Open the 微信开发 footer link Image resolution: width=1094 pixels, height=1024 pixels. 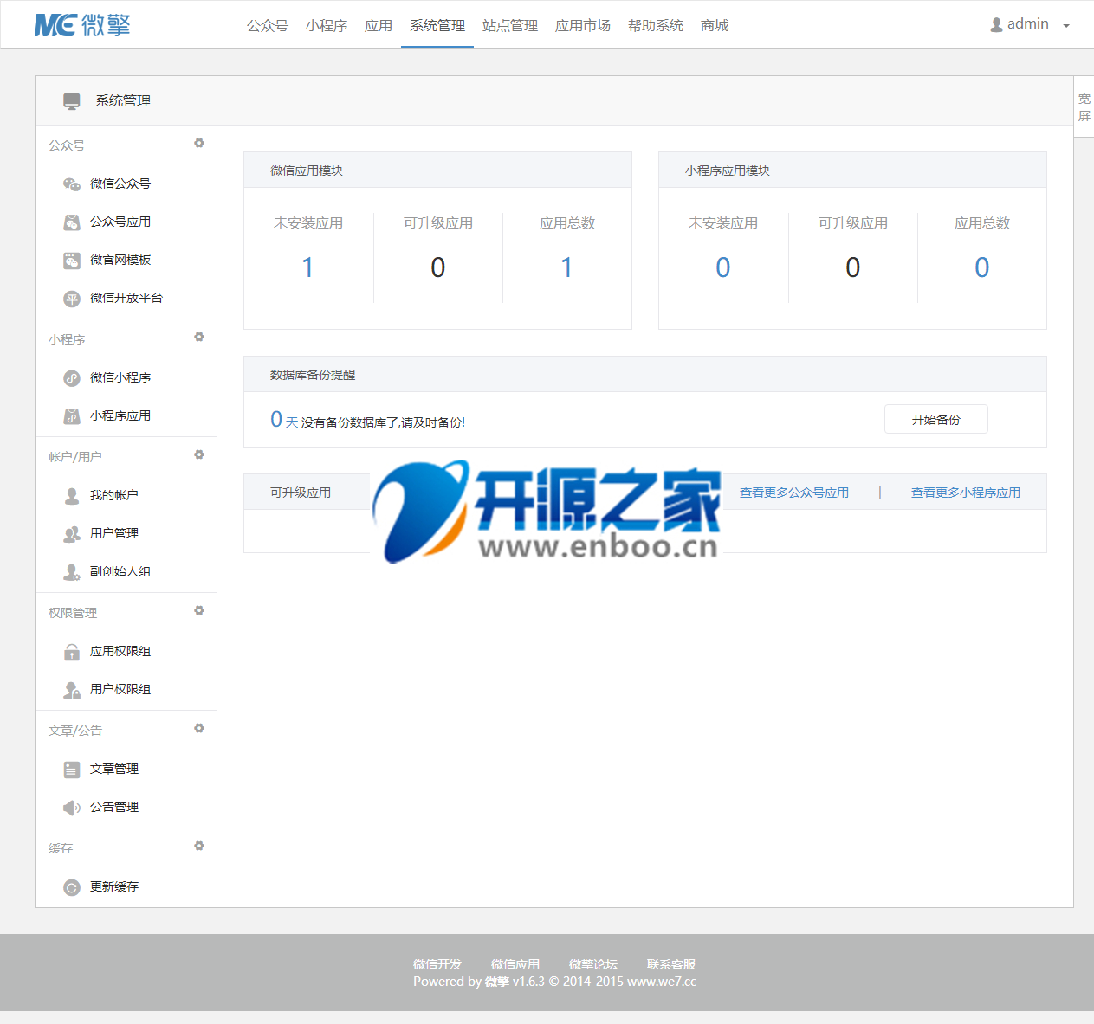click(437, 964)
